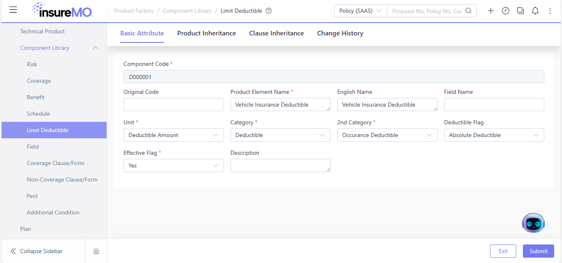Expand the 2nd Category dropdown
562x263 pixels.
click(x=387, y=135)
